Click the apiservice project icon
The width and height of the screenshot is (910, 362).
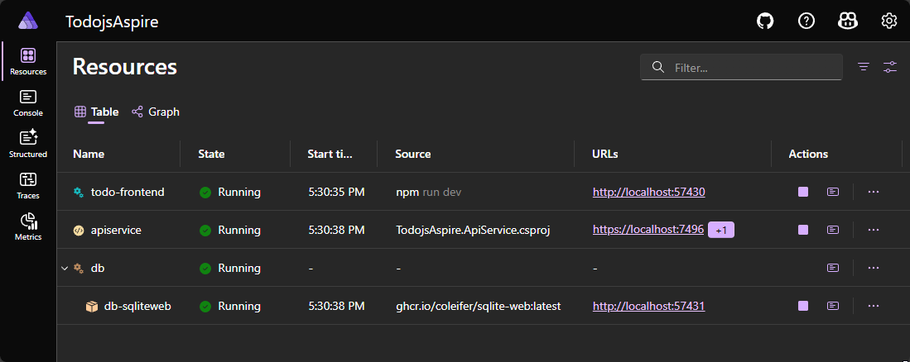point(79,230)
